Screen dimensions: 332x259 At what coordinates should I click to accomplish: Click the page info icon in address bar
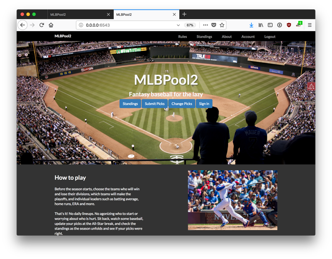point(81,25)
